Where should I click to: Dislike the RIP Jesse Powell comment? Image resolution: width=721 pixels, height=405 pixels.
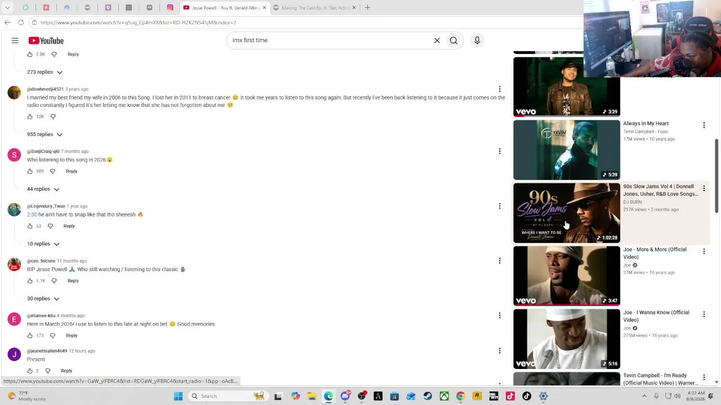coord(54,281)
